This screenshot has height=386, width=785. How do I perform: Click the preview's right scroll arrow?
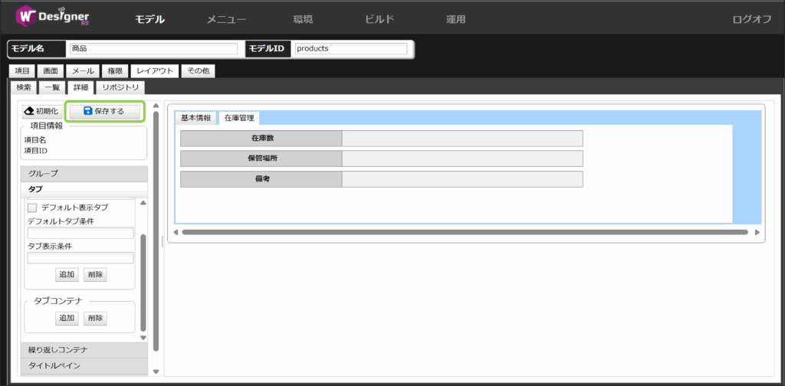click(757, 232)
